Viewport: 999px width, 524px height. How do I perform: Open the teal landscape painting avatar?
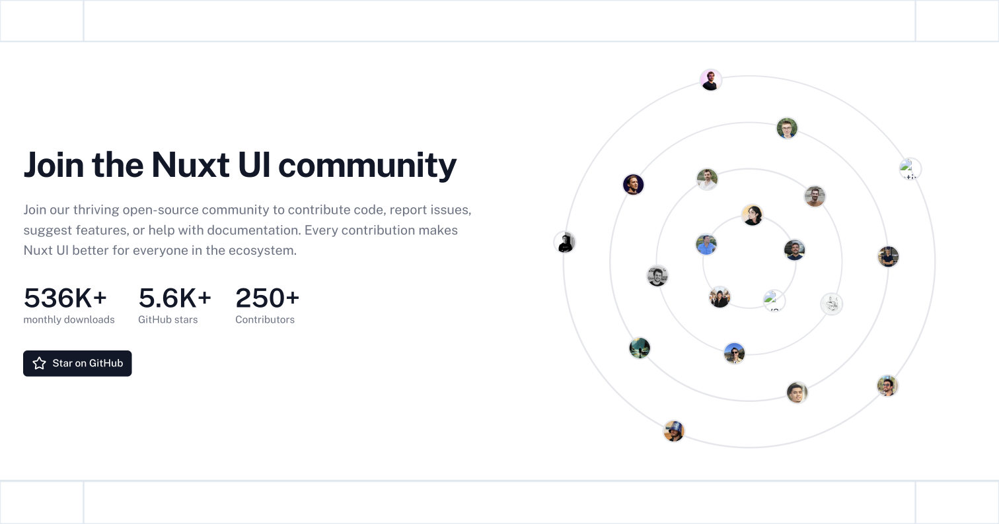pyautogui.click(x=640, y=348)
